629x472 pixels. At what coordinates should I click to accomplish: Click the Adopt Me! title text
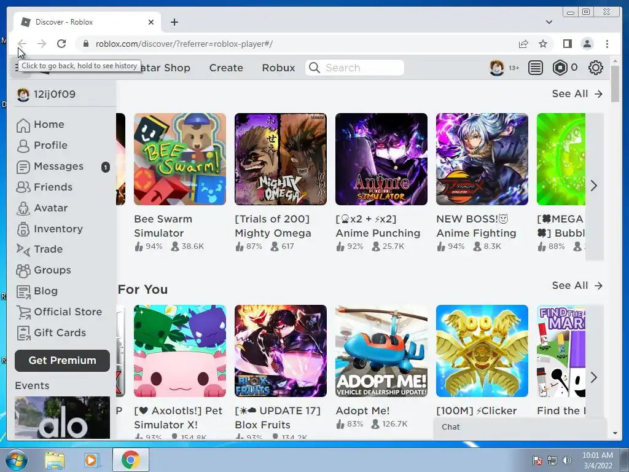click(362, 411)
